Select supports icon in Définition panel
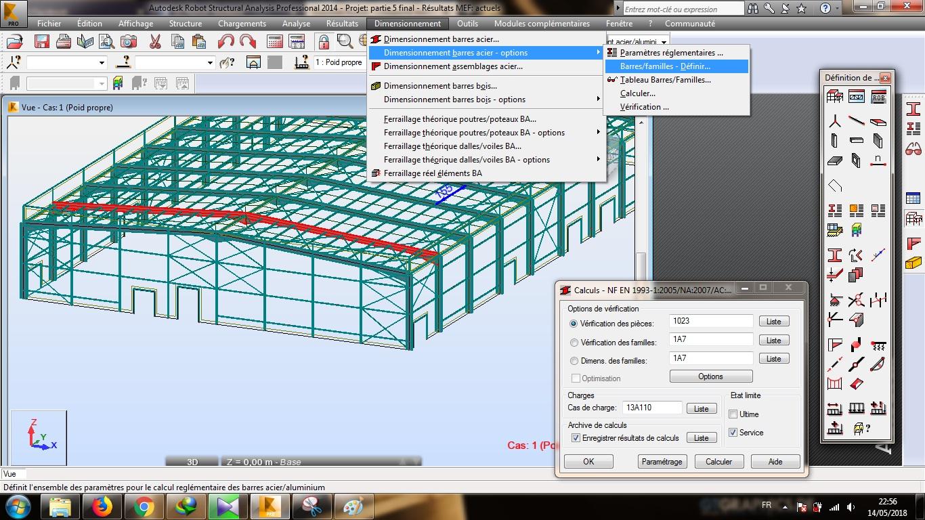Image resolution: width=925 pixels, height=520 pixels. click(x=835, y=300)
